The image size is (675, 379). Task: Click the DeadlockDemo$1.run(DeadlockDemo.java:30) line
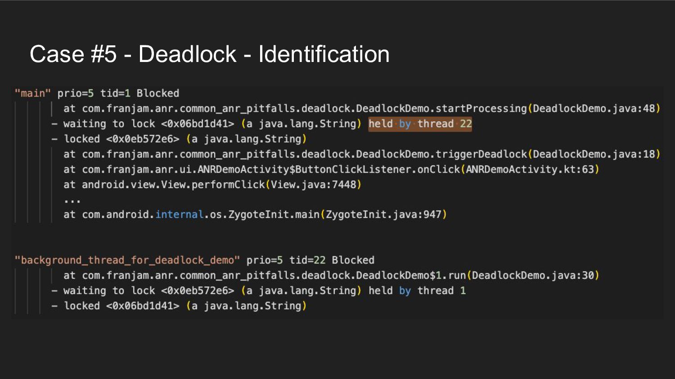click(331, 276)
